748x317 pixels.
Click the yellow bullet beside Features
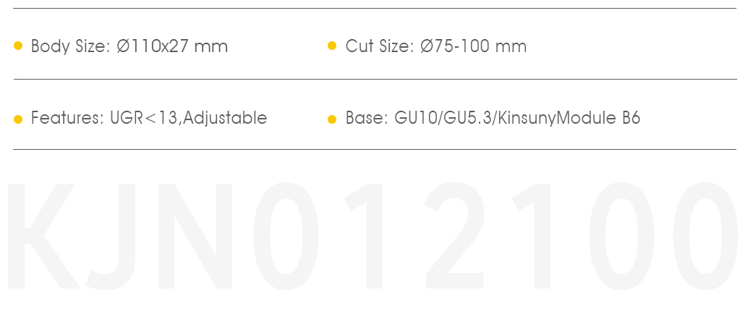[18, 119]
